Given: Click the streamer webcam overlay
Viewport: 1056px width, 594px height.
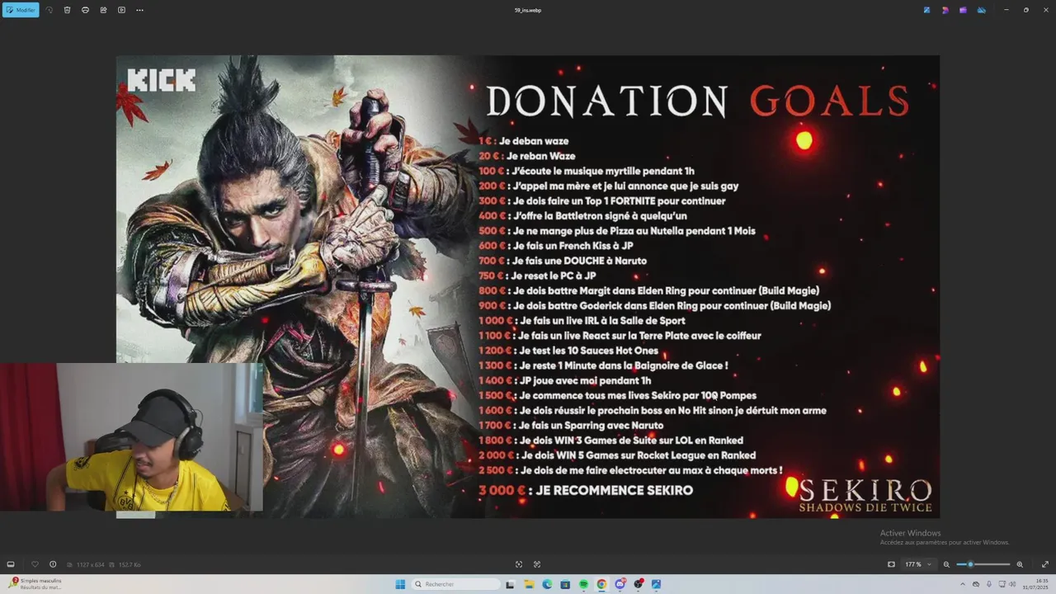Looking at the screenshot, I should (x=132, y=437).
